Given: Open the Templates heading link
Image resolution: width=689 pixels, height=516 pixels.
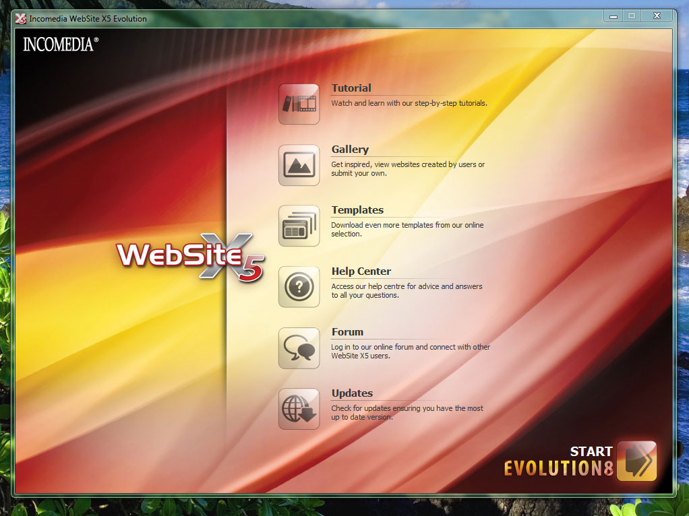Looking at the screenshot, I should click(357, 210).
